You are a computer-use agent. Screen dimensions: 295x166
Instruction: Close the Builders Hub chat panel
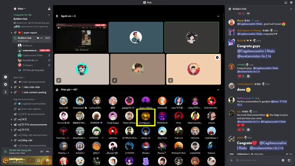coord(291,9)
